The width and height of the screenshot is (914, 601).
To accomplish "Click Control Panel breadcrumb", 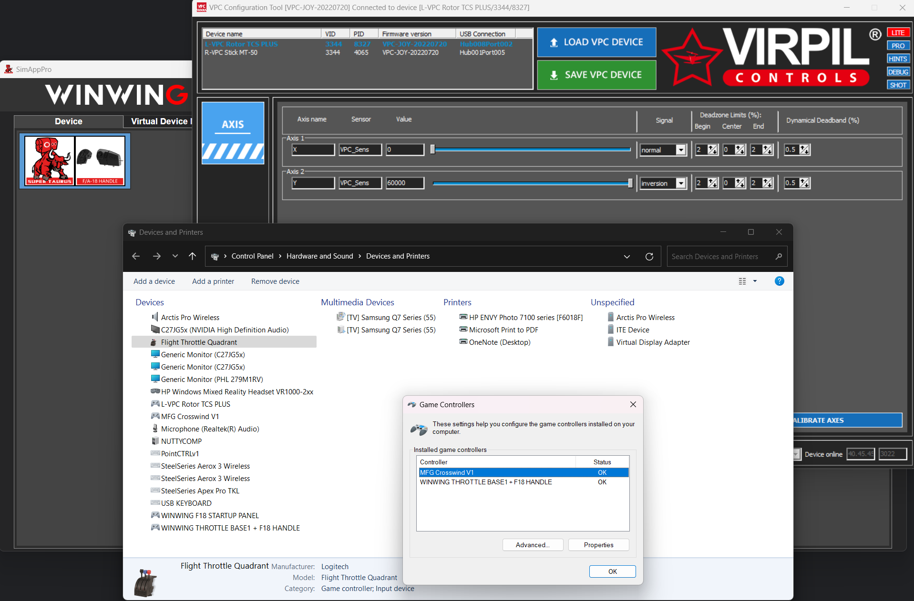I will (x=252, y=256).
